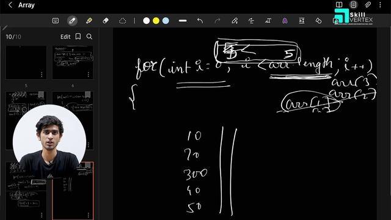Tap the convert handwriting to text icon
The height and width of the screenshot is (220, 391).
click(x=268, y=21)
